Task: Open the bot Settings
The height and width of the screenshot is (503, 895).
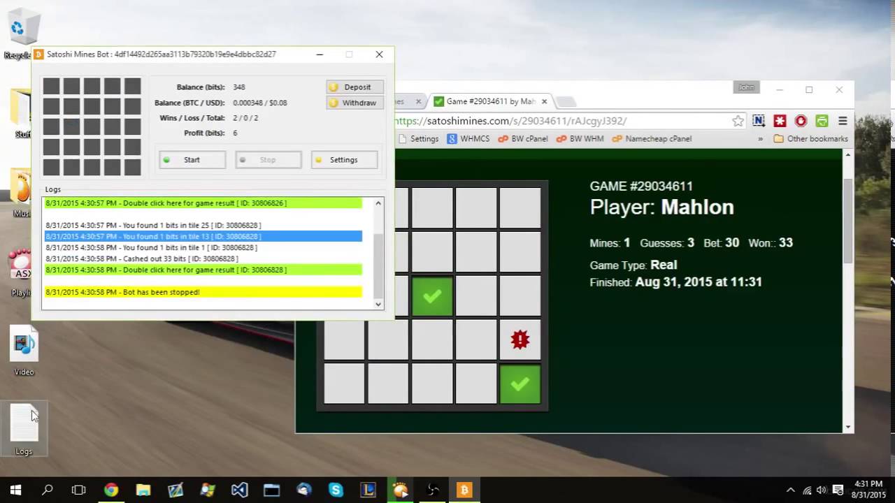Action: click(x=344, y=160)
